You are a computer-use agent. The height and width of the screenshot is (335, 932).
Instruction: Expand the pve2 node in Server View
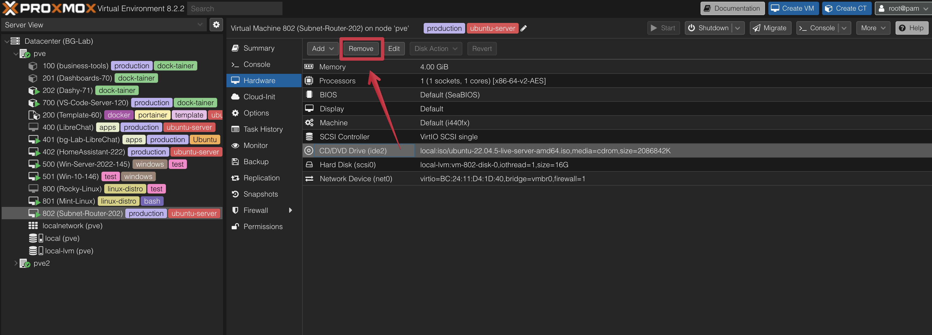tap(16, 263)
